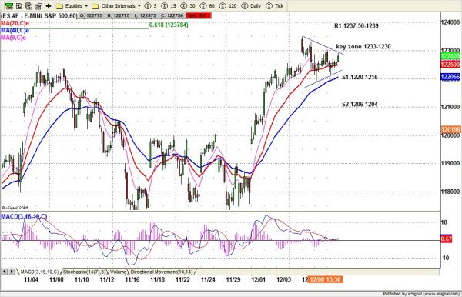Screen dimensions: 462x297
Task: Click the right tab scroll arrow
Action: pyautogui.click(x=12, y=272)
